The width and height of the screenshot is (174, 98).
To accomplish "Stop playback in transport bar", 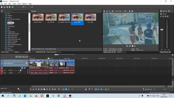I will click(44, 89).
